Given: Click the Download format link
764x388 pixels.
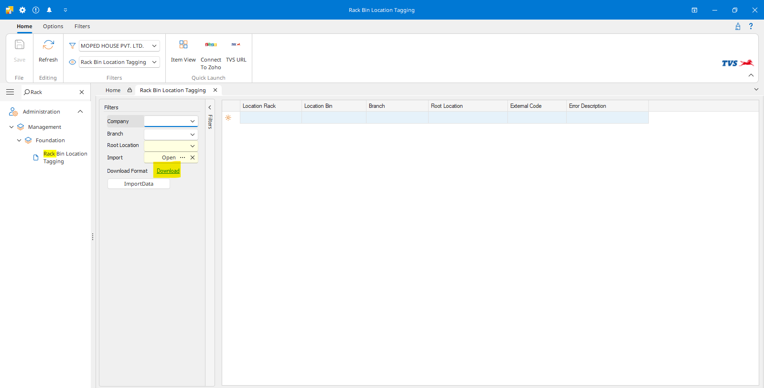Looking at the screenshot, I should pyautogui.click(x=168, y=171).
